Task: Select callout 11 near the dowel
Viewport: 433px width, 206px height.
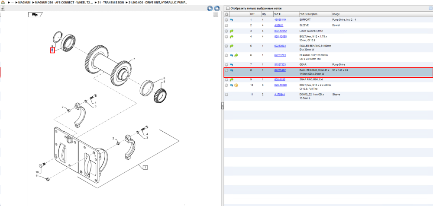Action: coord(37,176)
